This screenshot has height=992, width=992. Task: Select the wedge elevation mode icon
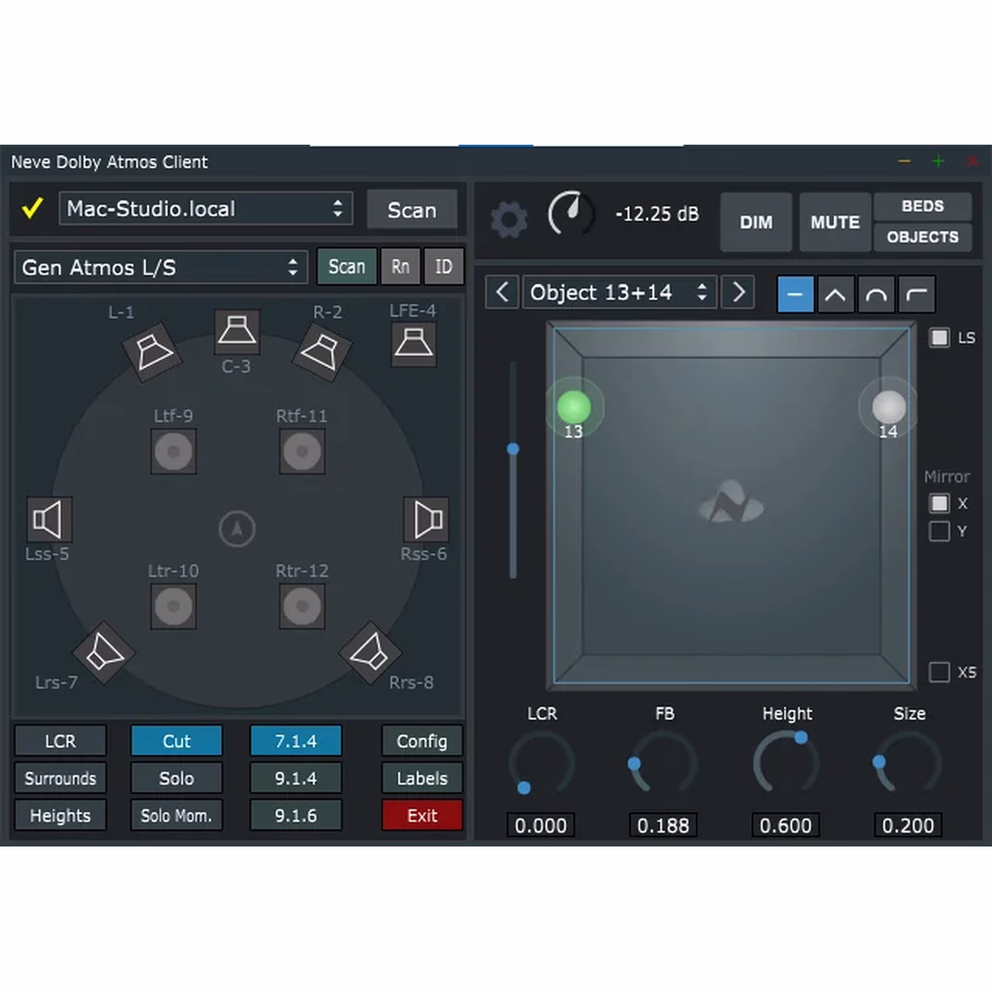(836, 294)
